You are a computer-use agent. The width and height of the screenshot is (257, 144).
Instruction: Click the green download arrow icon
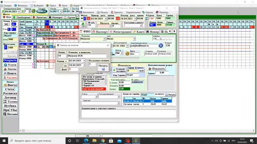83,25
